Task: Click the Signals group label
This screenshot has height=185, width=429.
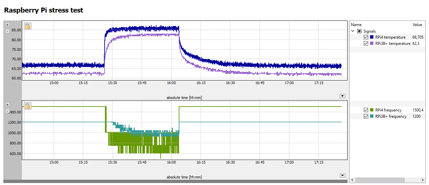Action: point(370,31)
